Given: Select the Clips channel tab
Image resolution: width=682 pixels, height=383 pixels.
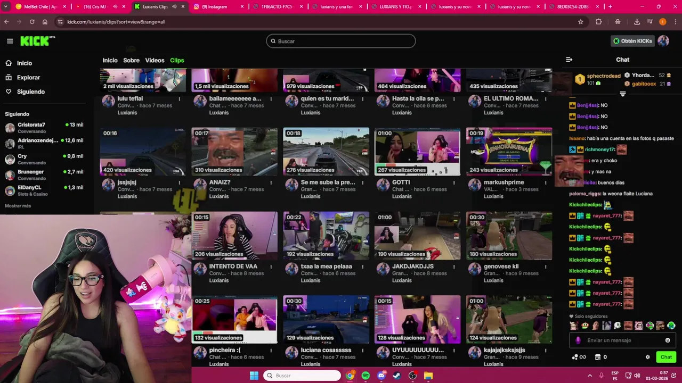Looking at the screenshot, I should tap(177, 61).
